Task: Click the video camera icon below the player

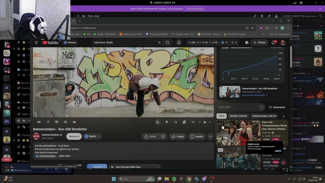Action: [39, 122]
